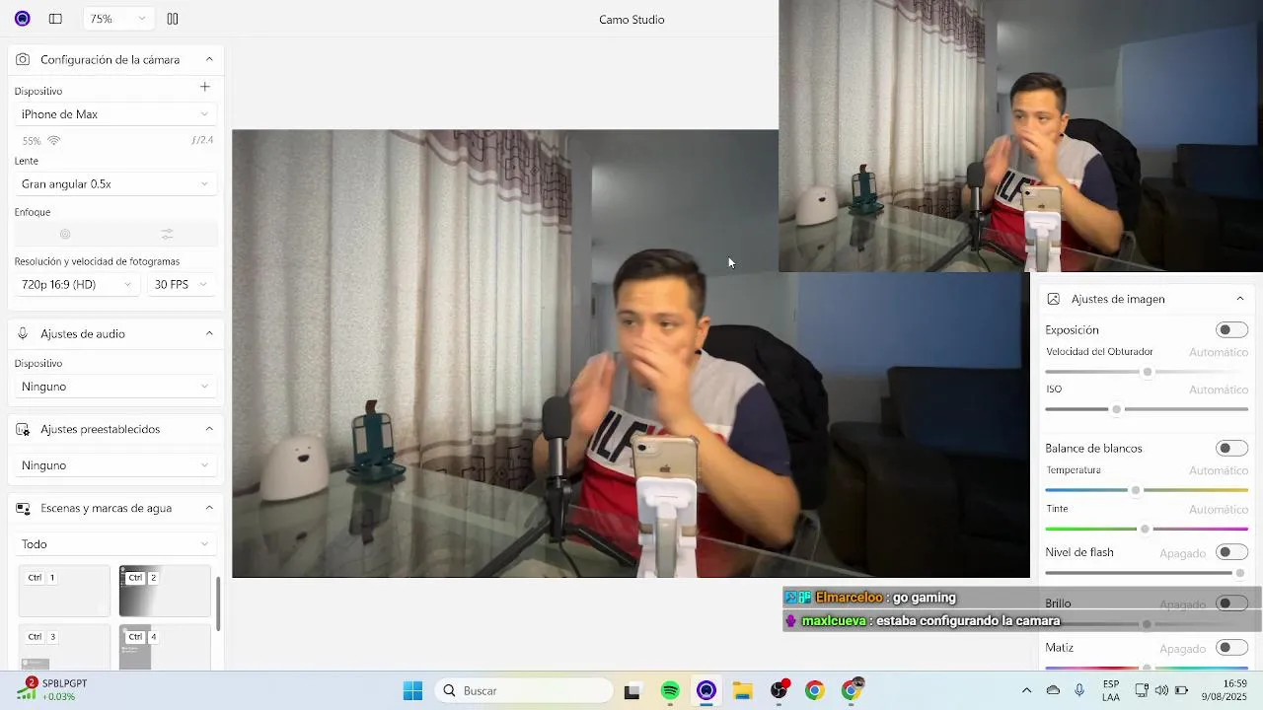
Task: Adjust the Tinte color slider
Action: tap(1147, 530)
